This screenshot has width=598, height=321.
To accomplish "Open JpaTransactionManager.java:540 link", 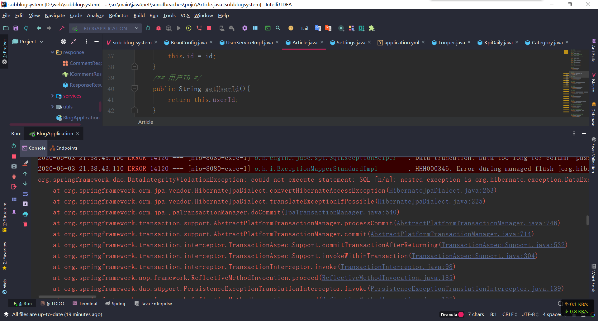I will point(341,212).
